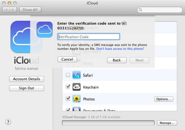Click the Photos sunflower icon
This screenshot has width=185, height=130.
tap(76, 99)
